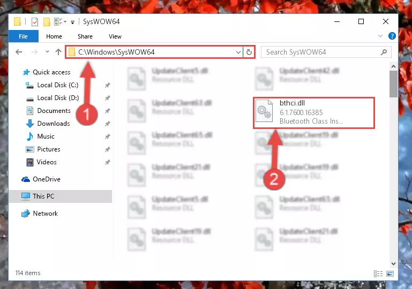Click the search magnifier icon
This screenshot has width=412, height=289.
384,52
